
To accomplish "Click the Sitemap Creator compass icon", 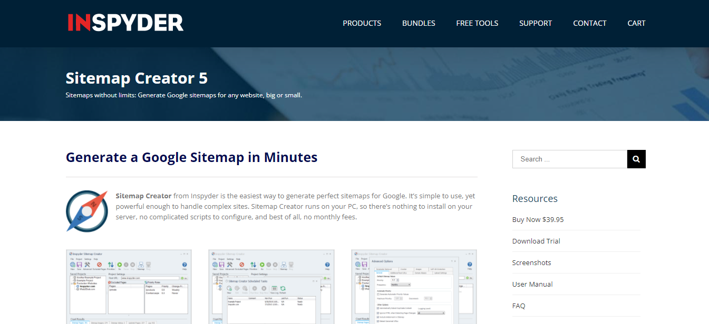I will point(87,211).
